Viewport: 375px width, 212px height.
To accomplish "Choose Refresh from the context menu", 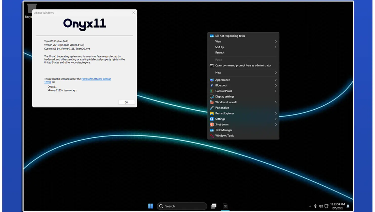I will click(x=243, y=53).
